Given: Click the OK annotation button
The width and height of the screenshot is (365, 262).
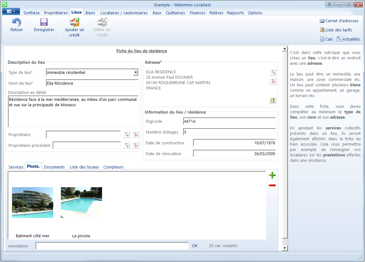Looking at the screenshot, I should coord(195,246).
